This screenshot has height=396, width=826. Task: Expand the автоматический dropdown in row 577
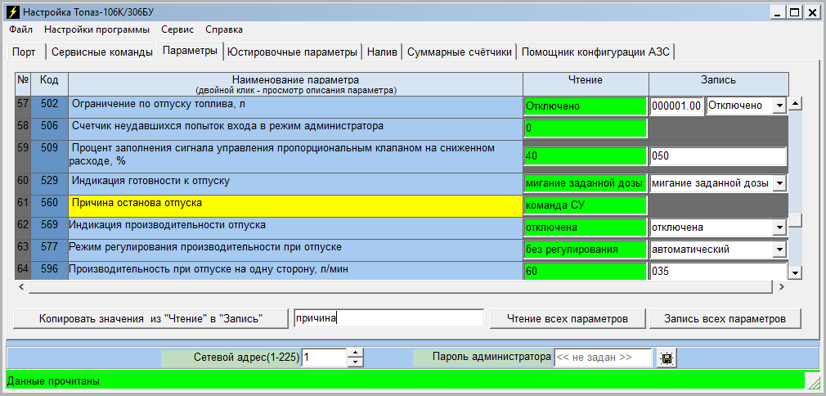(x=779, y=249)
